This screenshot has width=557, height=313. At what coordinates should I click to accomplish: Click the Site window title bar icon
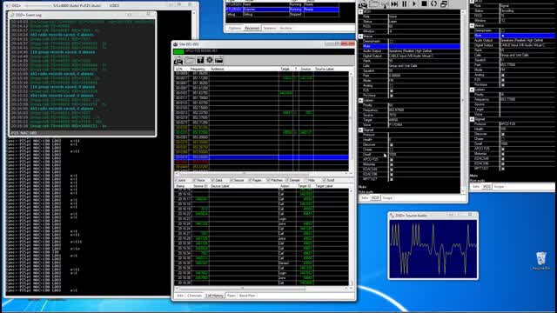coord(175,44)
